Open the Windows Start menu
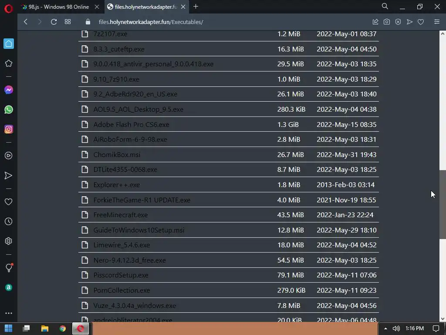This screenshot has width=446, height=335. 9,328
